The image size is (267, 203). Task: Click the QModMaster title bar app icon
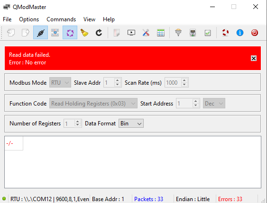coord(7,7)
